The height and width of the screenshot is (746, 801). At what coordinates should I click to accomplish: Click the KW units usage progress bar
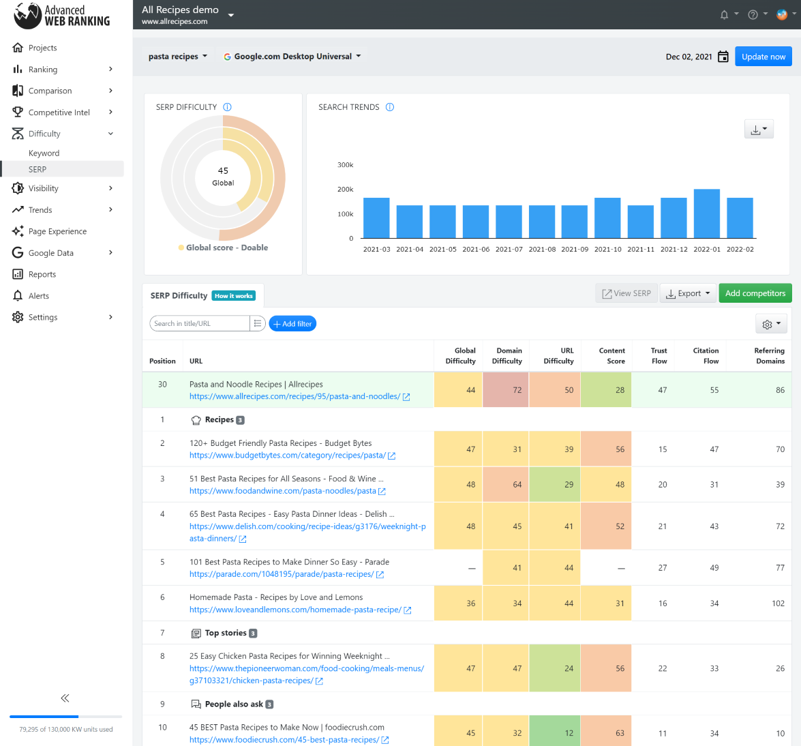[65, 717]
